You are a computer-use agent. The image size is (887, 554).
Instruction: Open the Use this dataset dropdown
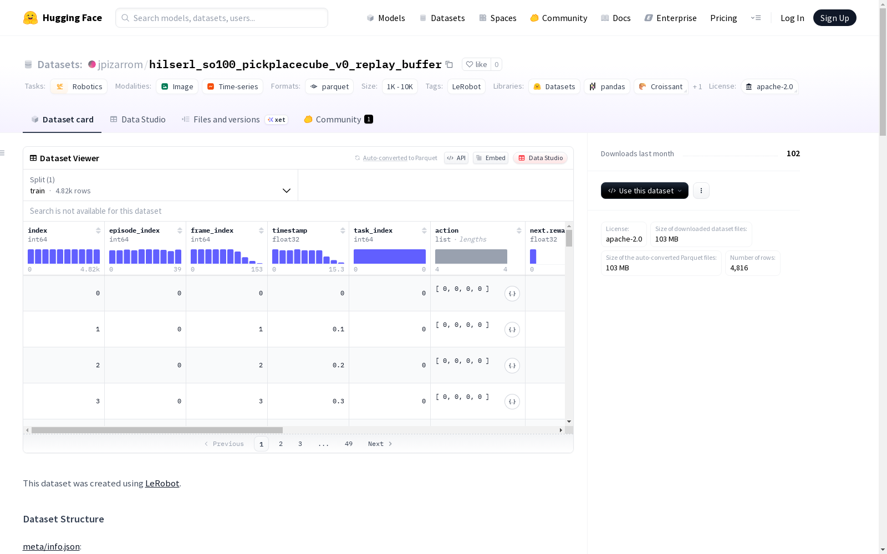[x=645, y=191]
